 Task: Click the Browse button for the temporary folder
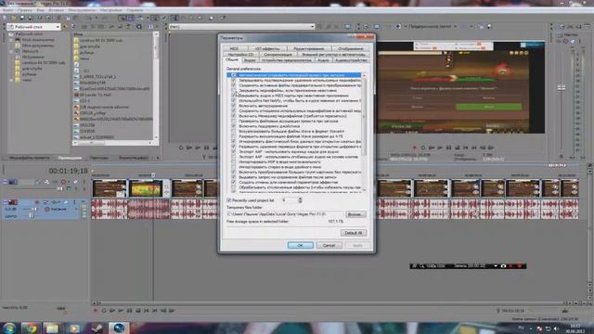pos(355,214)
